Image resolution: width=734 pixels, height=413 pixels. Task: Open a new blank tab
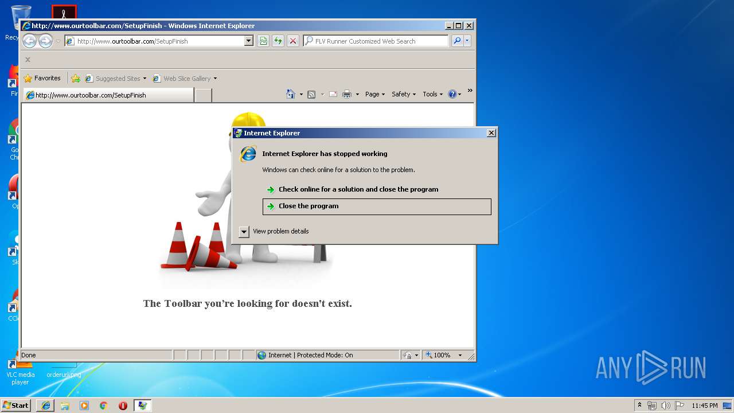pyautogui.click(x=203, y=95)
